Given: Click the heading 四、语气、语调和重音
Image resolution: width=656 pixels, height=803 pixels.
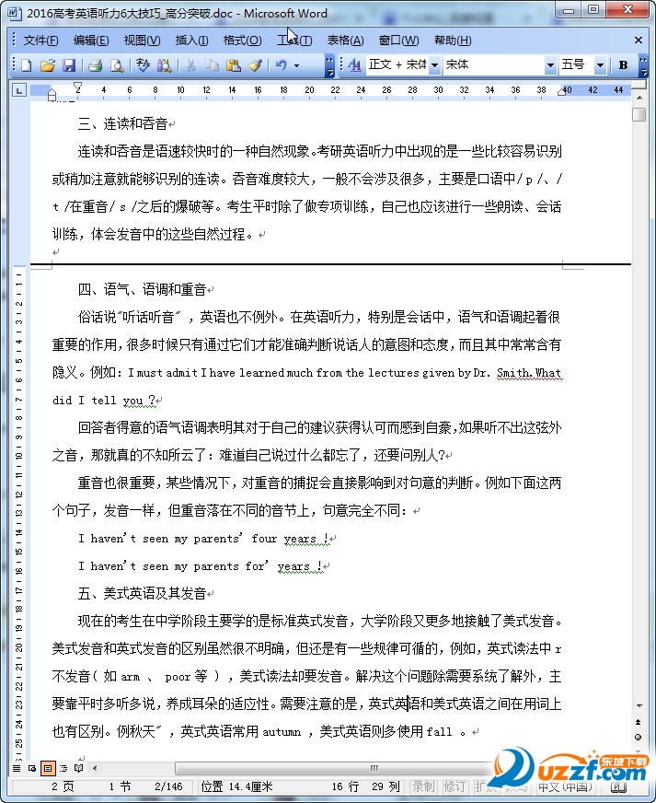Looking at the screenshot, I should click(x=143, y=289).
